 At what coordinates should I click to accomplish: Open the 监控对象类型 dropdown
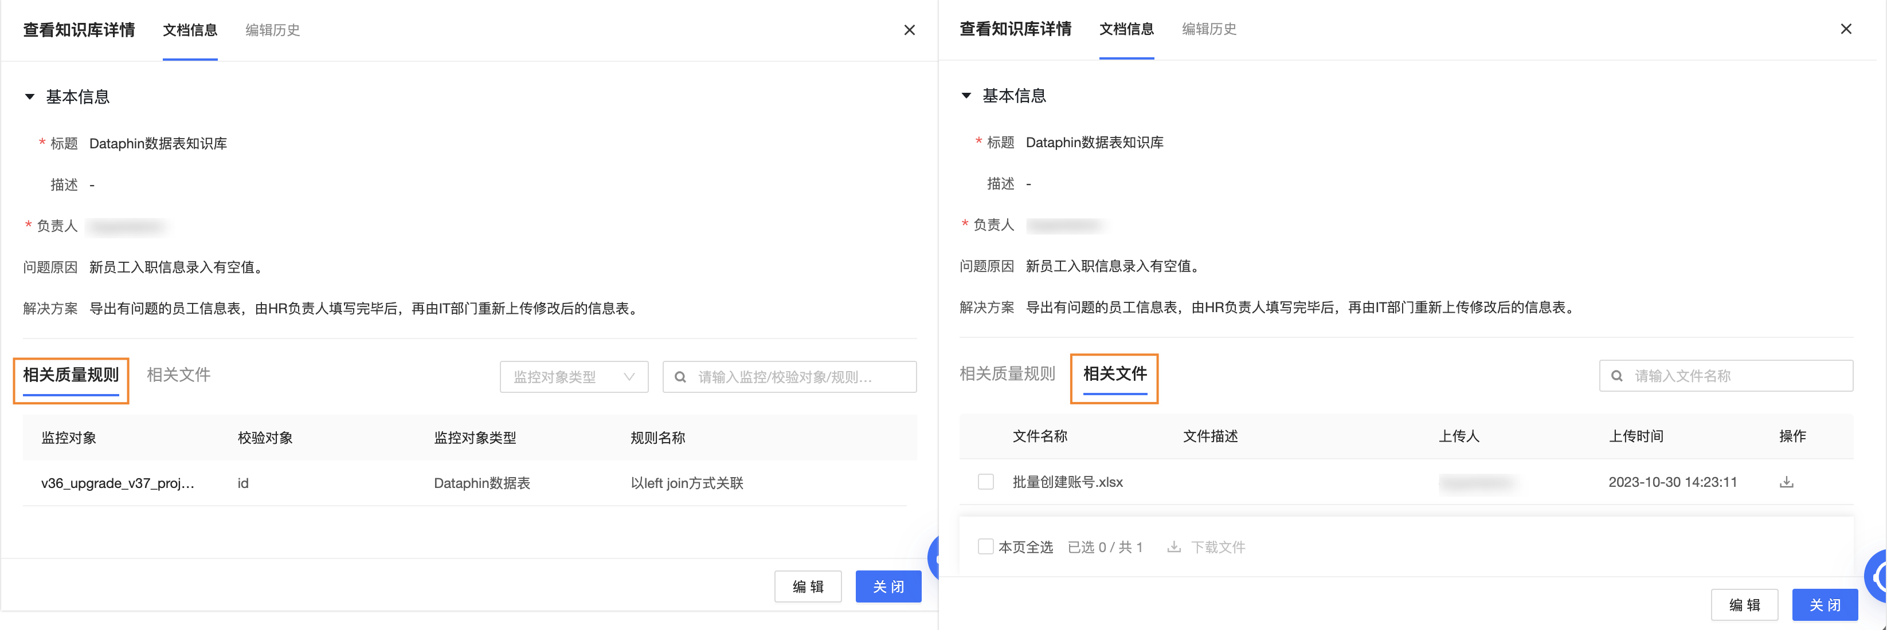point(574,377)
